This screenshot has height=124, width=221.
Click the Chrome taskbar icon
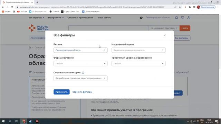[23, 121]
